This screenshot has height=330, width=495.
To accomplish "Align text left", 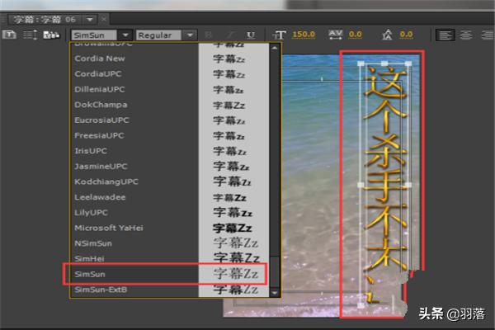I will click(445, 35).
